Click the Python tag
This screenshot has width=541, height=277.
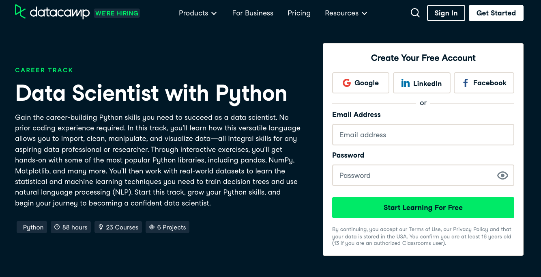(x=32, y=227)
